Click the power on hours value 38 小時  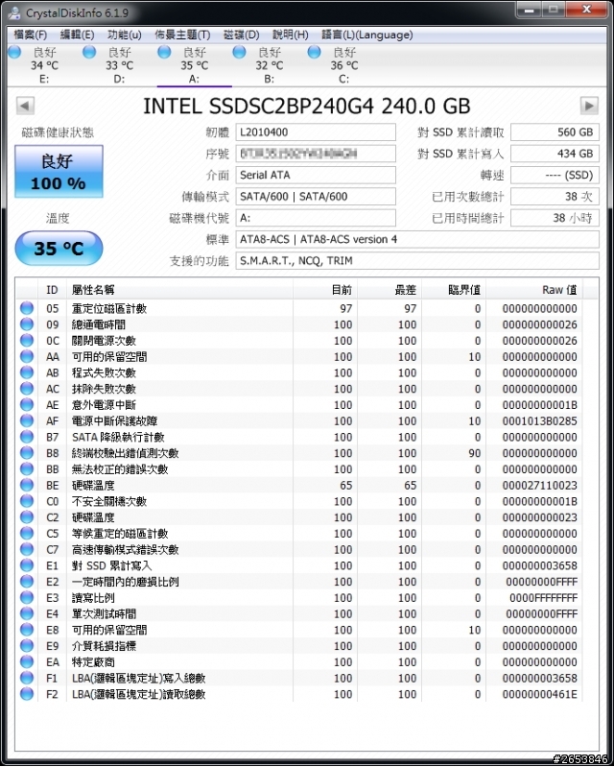click(x=555, y=218)
